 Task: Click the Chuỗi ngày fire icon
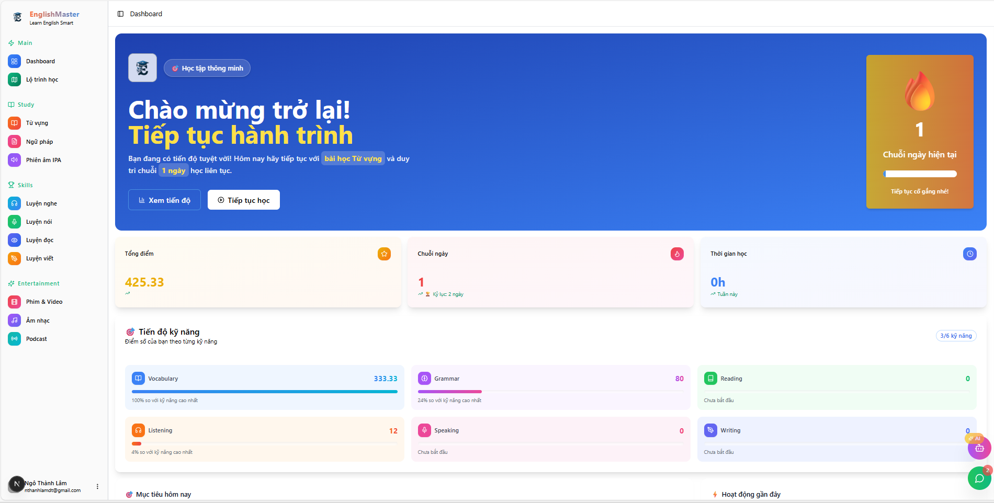pos(677,254)
